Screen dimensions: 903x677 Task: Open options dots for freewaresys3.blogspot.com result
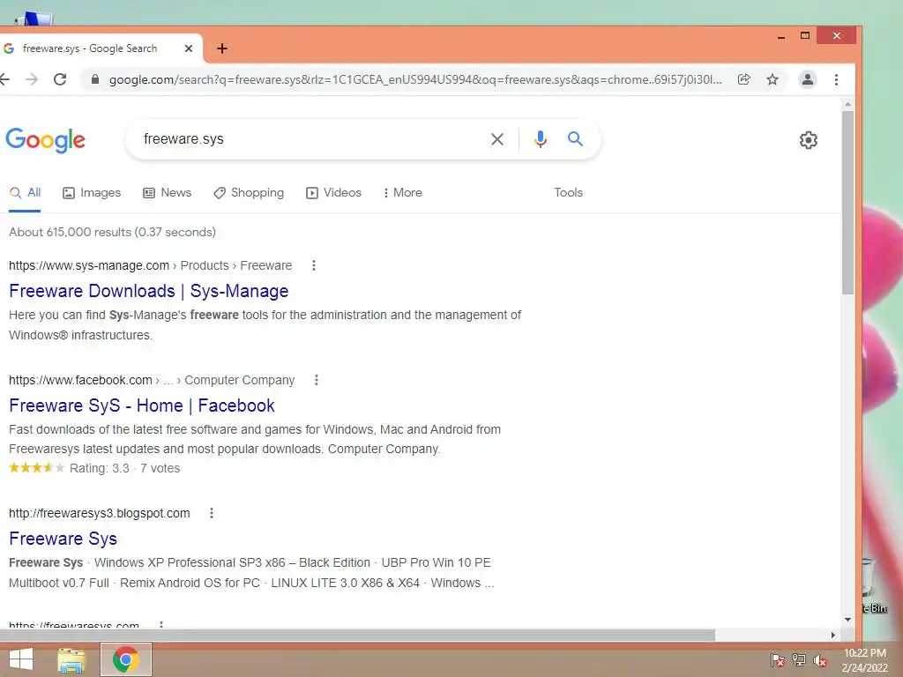pyautogui.click(x=212, y=513)
